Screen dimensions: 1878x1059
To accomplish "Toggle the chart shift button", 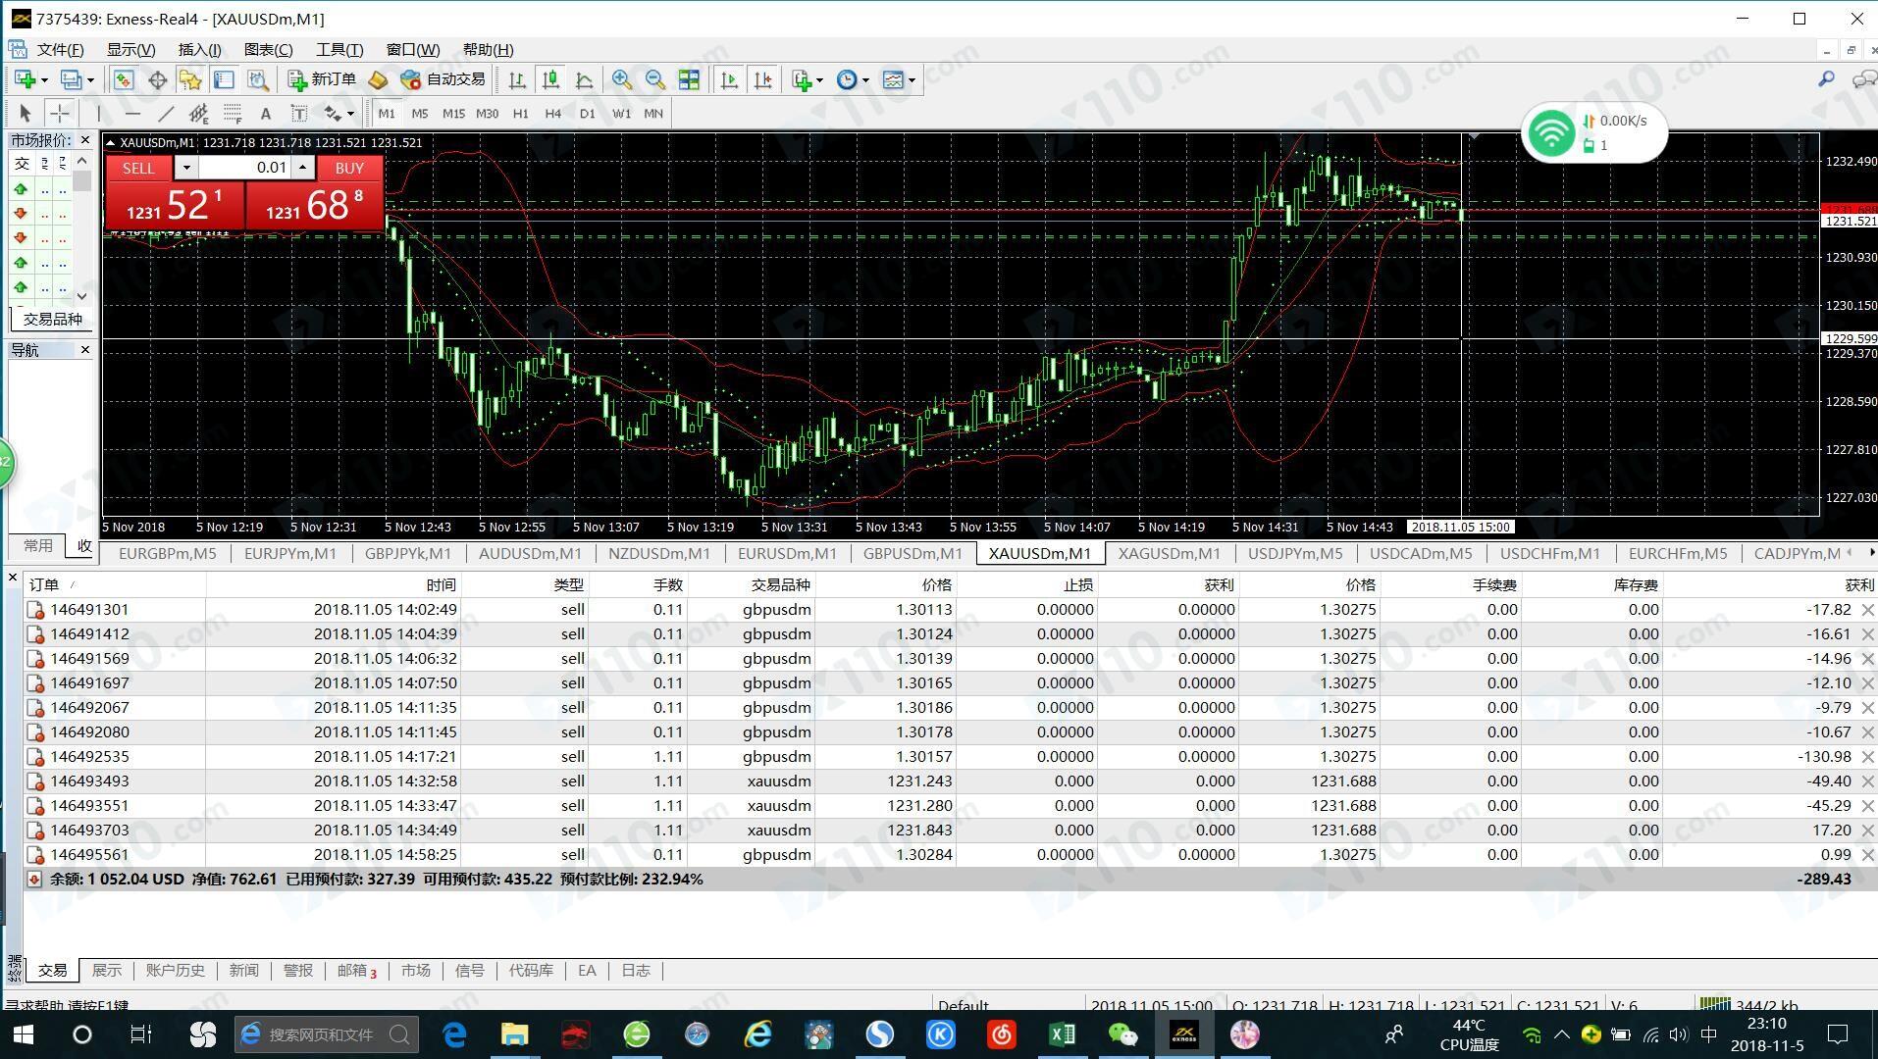I will click(x=762, y=80).
